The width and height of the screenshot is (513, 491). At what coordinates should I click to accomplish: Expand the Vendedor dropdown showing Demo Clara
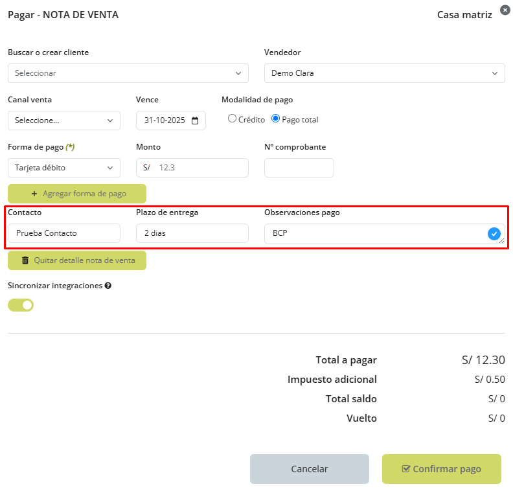[384, 73]
